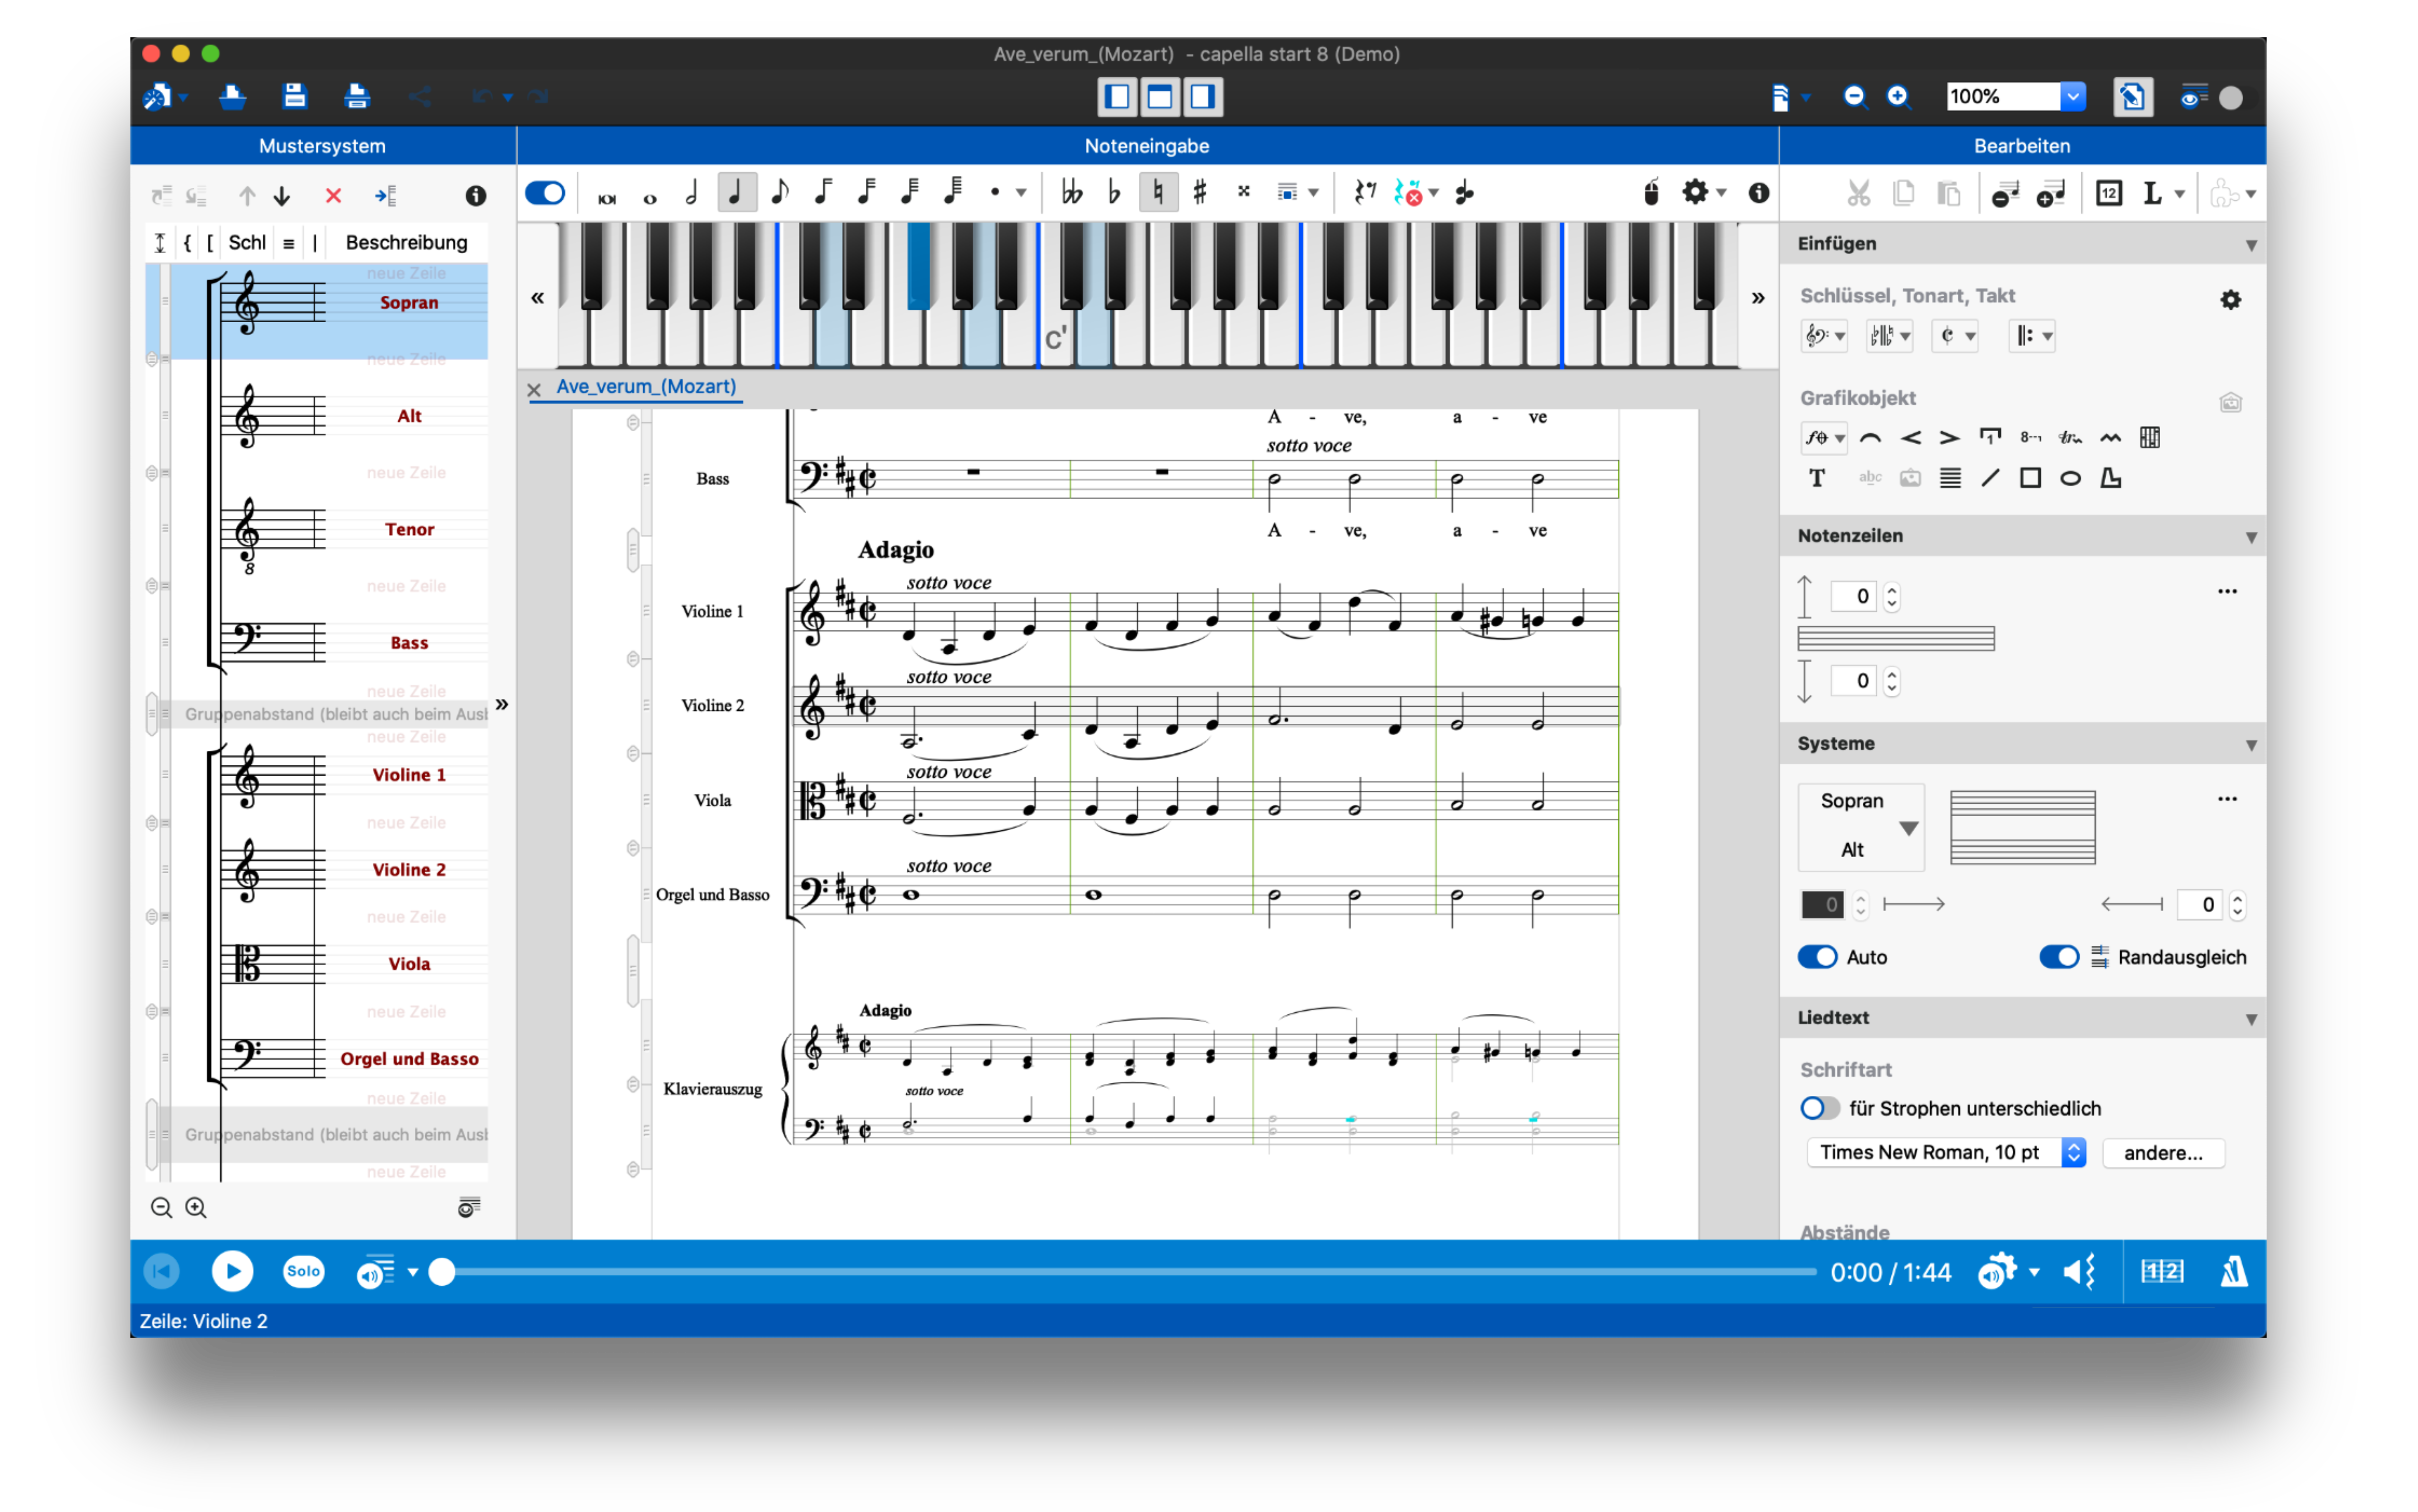Toggle the metronome icon in playback bar
2418x1512 pixels.
(x=2233, y=1271)
